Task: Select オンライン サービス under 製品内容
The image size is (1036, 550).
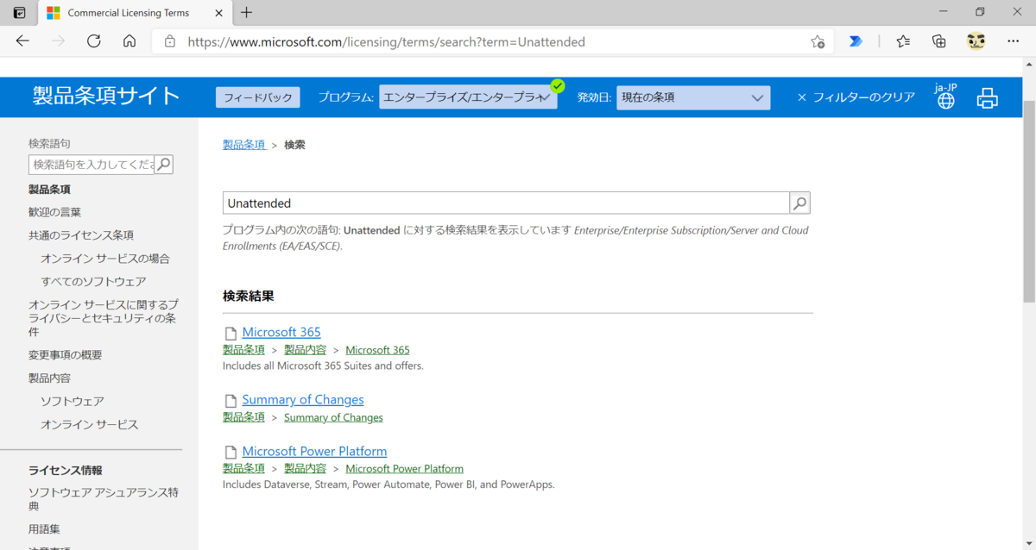Action: click(x=89, y=424)
